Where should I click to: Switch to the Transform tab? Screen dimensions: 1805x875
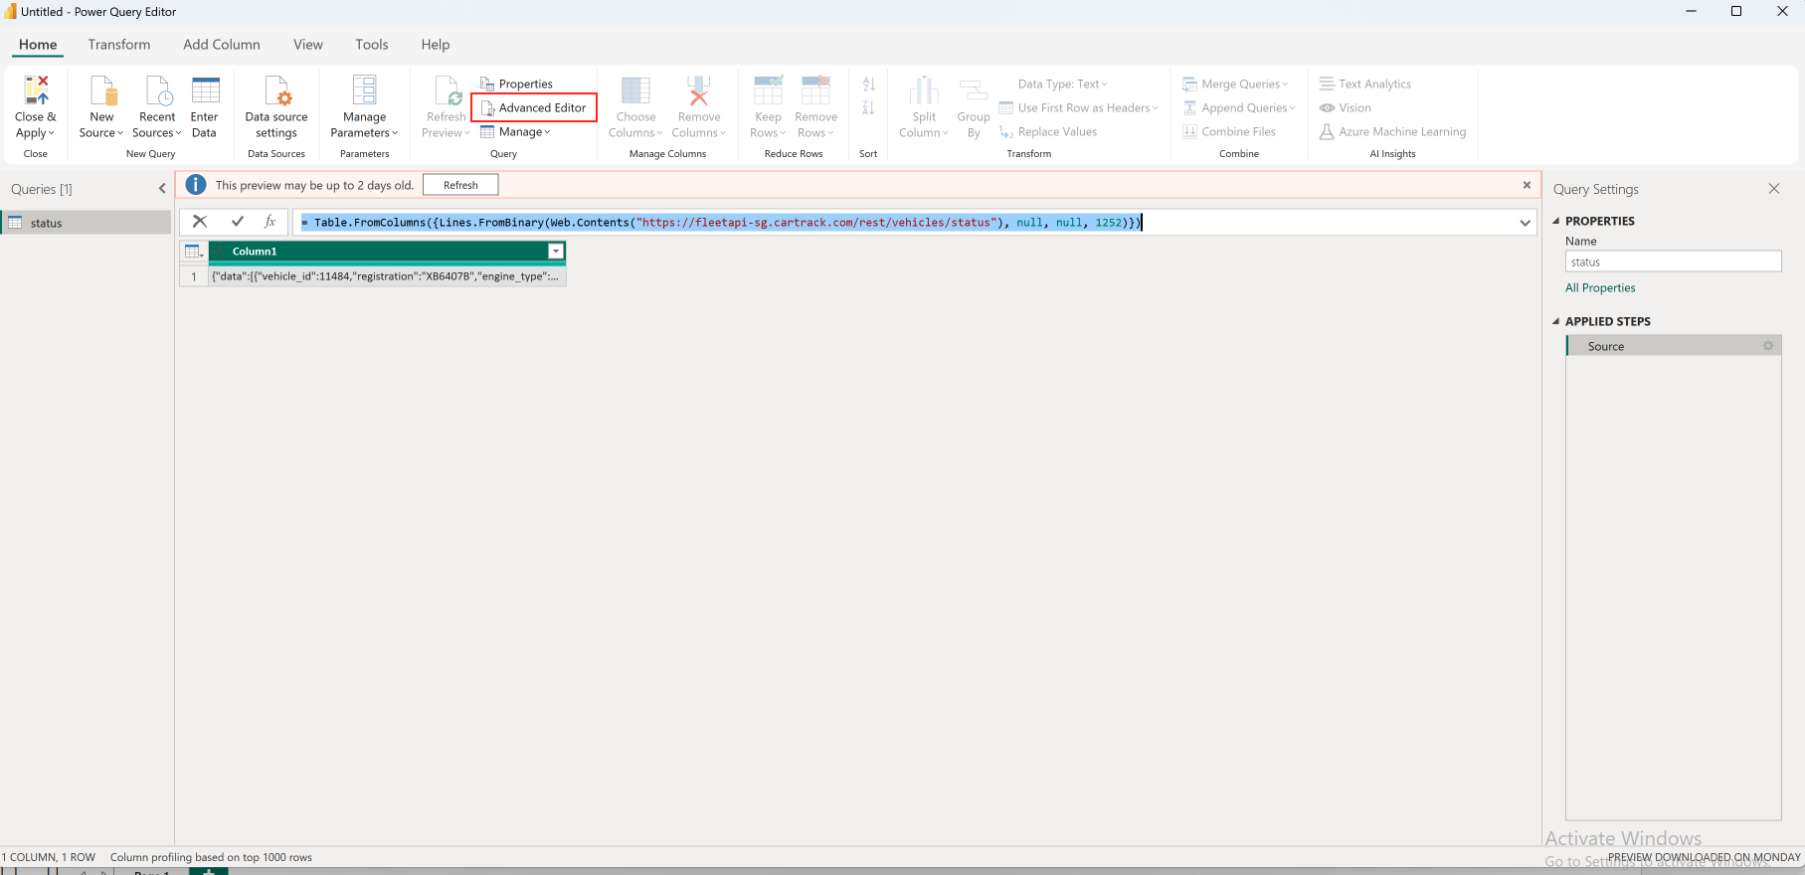[119, 45]
